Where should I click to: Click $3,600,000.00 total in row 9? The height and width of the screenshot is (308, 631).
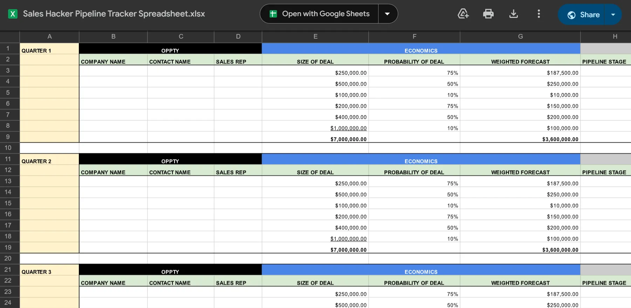click(520, 137)
